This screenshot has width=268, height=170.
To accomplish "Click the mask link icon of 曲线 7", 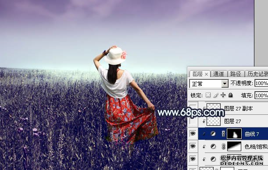I will point(223,134).
